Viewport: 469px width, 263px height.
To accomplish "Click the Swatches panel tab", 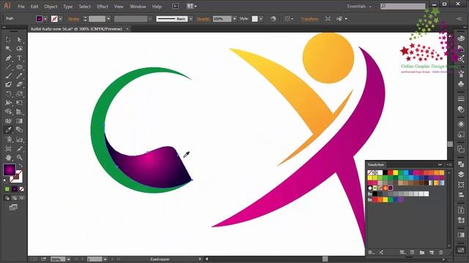I will (x=376, y=164).
